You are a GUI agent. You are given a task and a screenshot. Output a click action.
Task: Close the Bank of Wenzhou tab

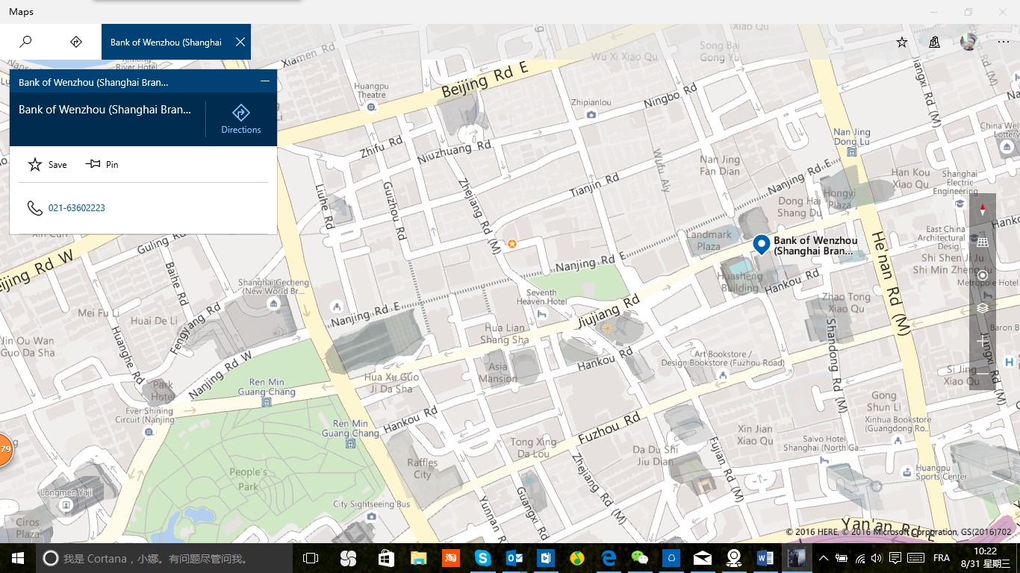point(240,42)
